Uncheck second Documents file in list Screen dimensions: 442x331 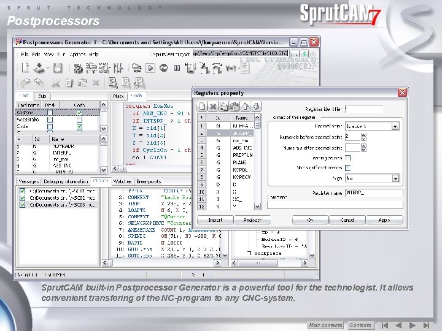(22, 198)
